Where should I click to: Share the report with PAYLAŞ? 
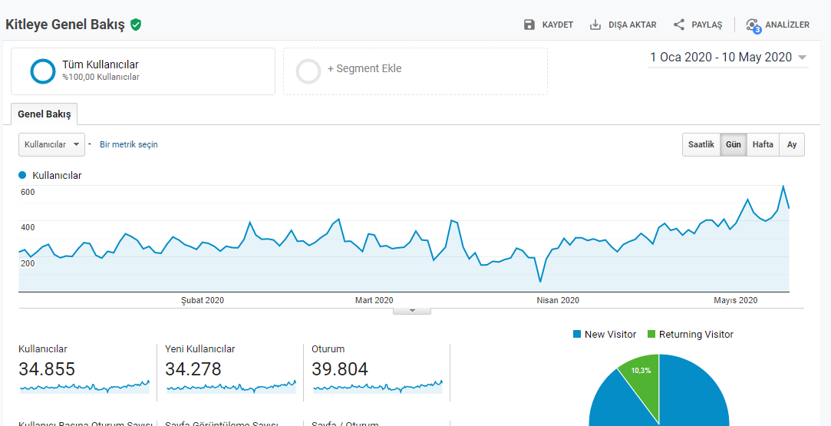(x=707, y=25)
